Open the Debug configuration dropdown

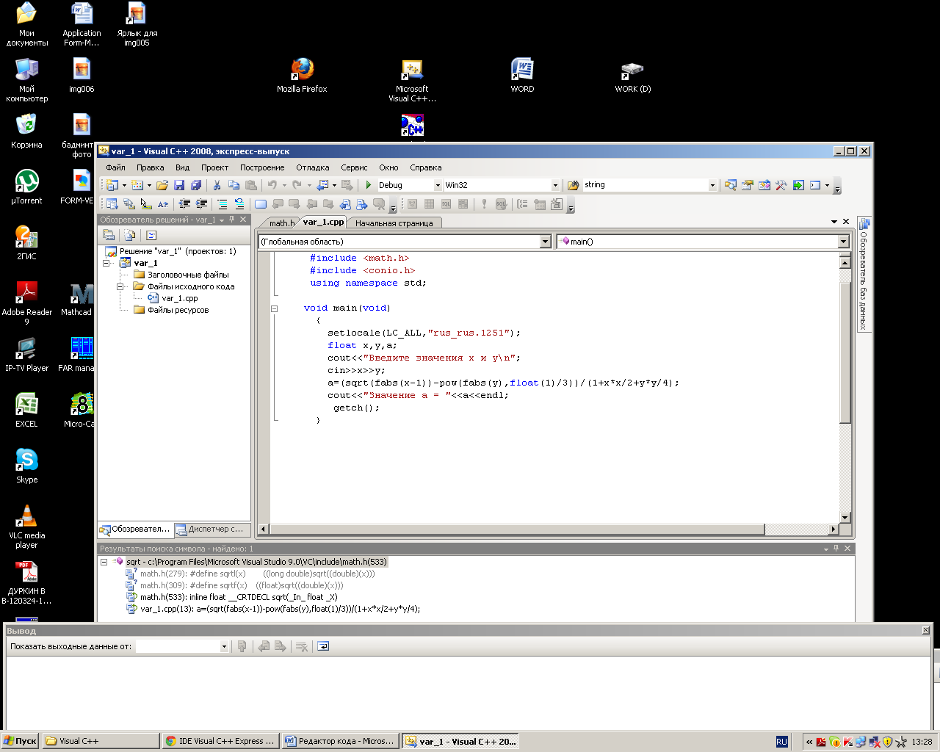438,185
